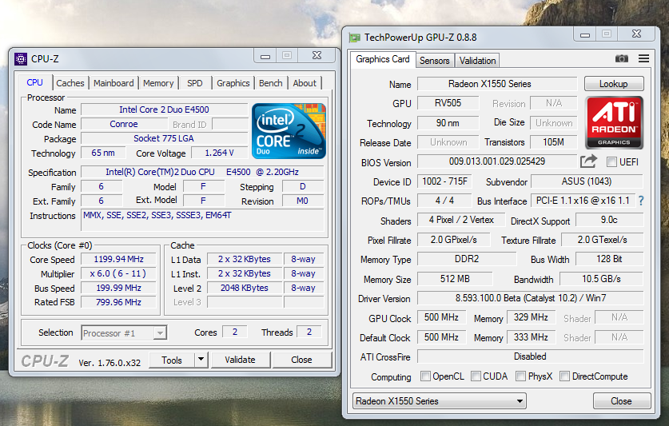
Task: Click the BIOS export share arrow icon
Action: click(x=589, y=161)
